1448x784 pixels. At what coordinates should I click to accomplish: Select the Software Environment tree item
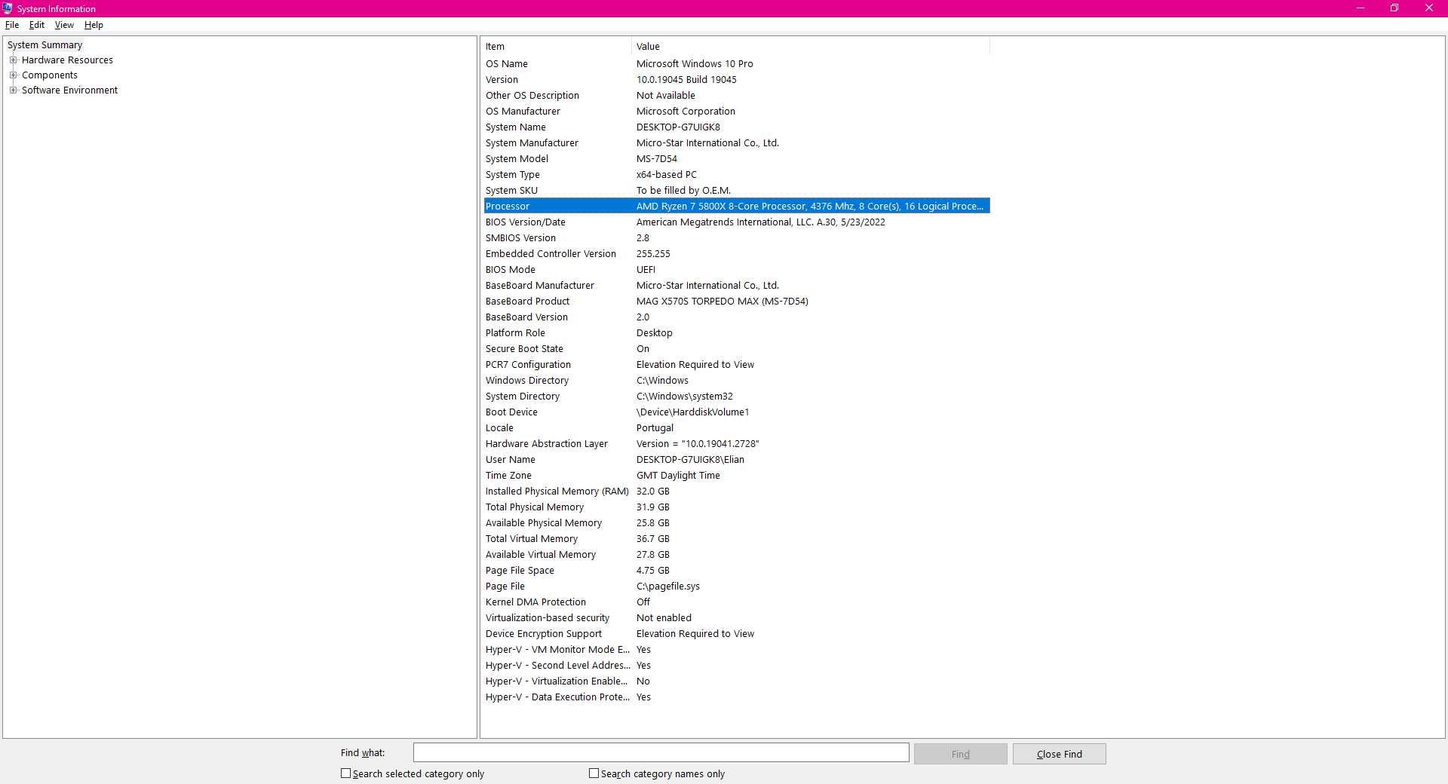(x=69, y=90)
